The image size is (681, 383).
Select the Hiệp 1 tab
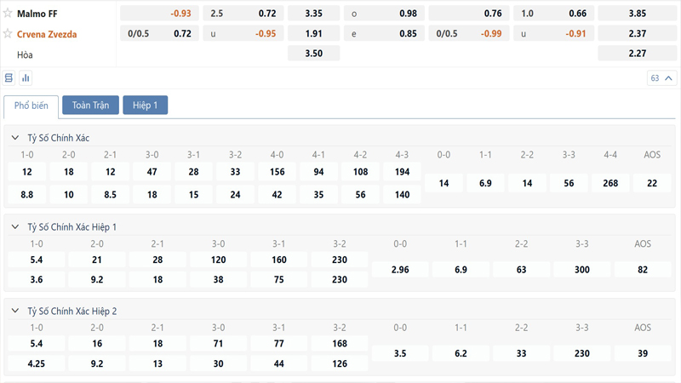146,106
